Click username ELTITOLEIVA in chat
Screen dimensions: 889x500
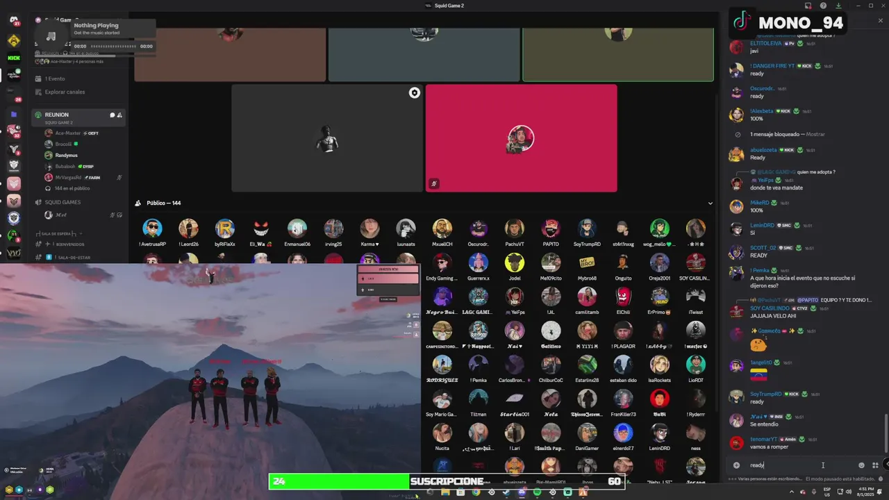[x=765, y=43]
